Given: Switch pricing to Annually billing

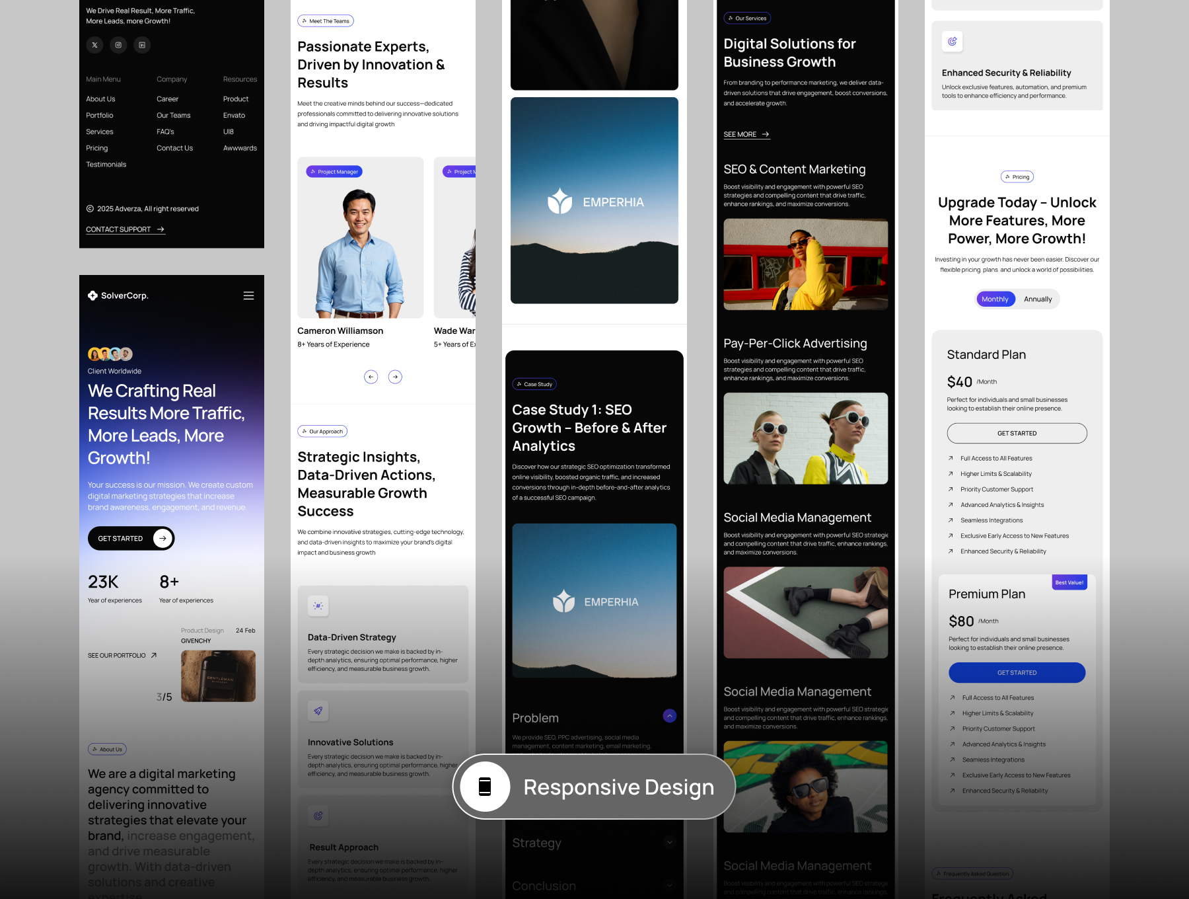Looking at the screenshot, I should point(1037,299).
